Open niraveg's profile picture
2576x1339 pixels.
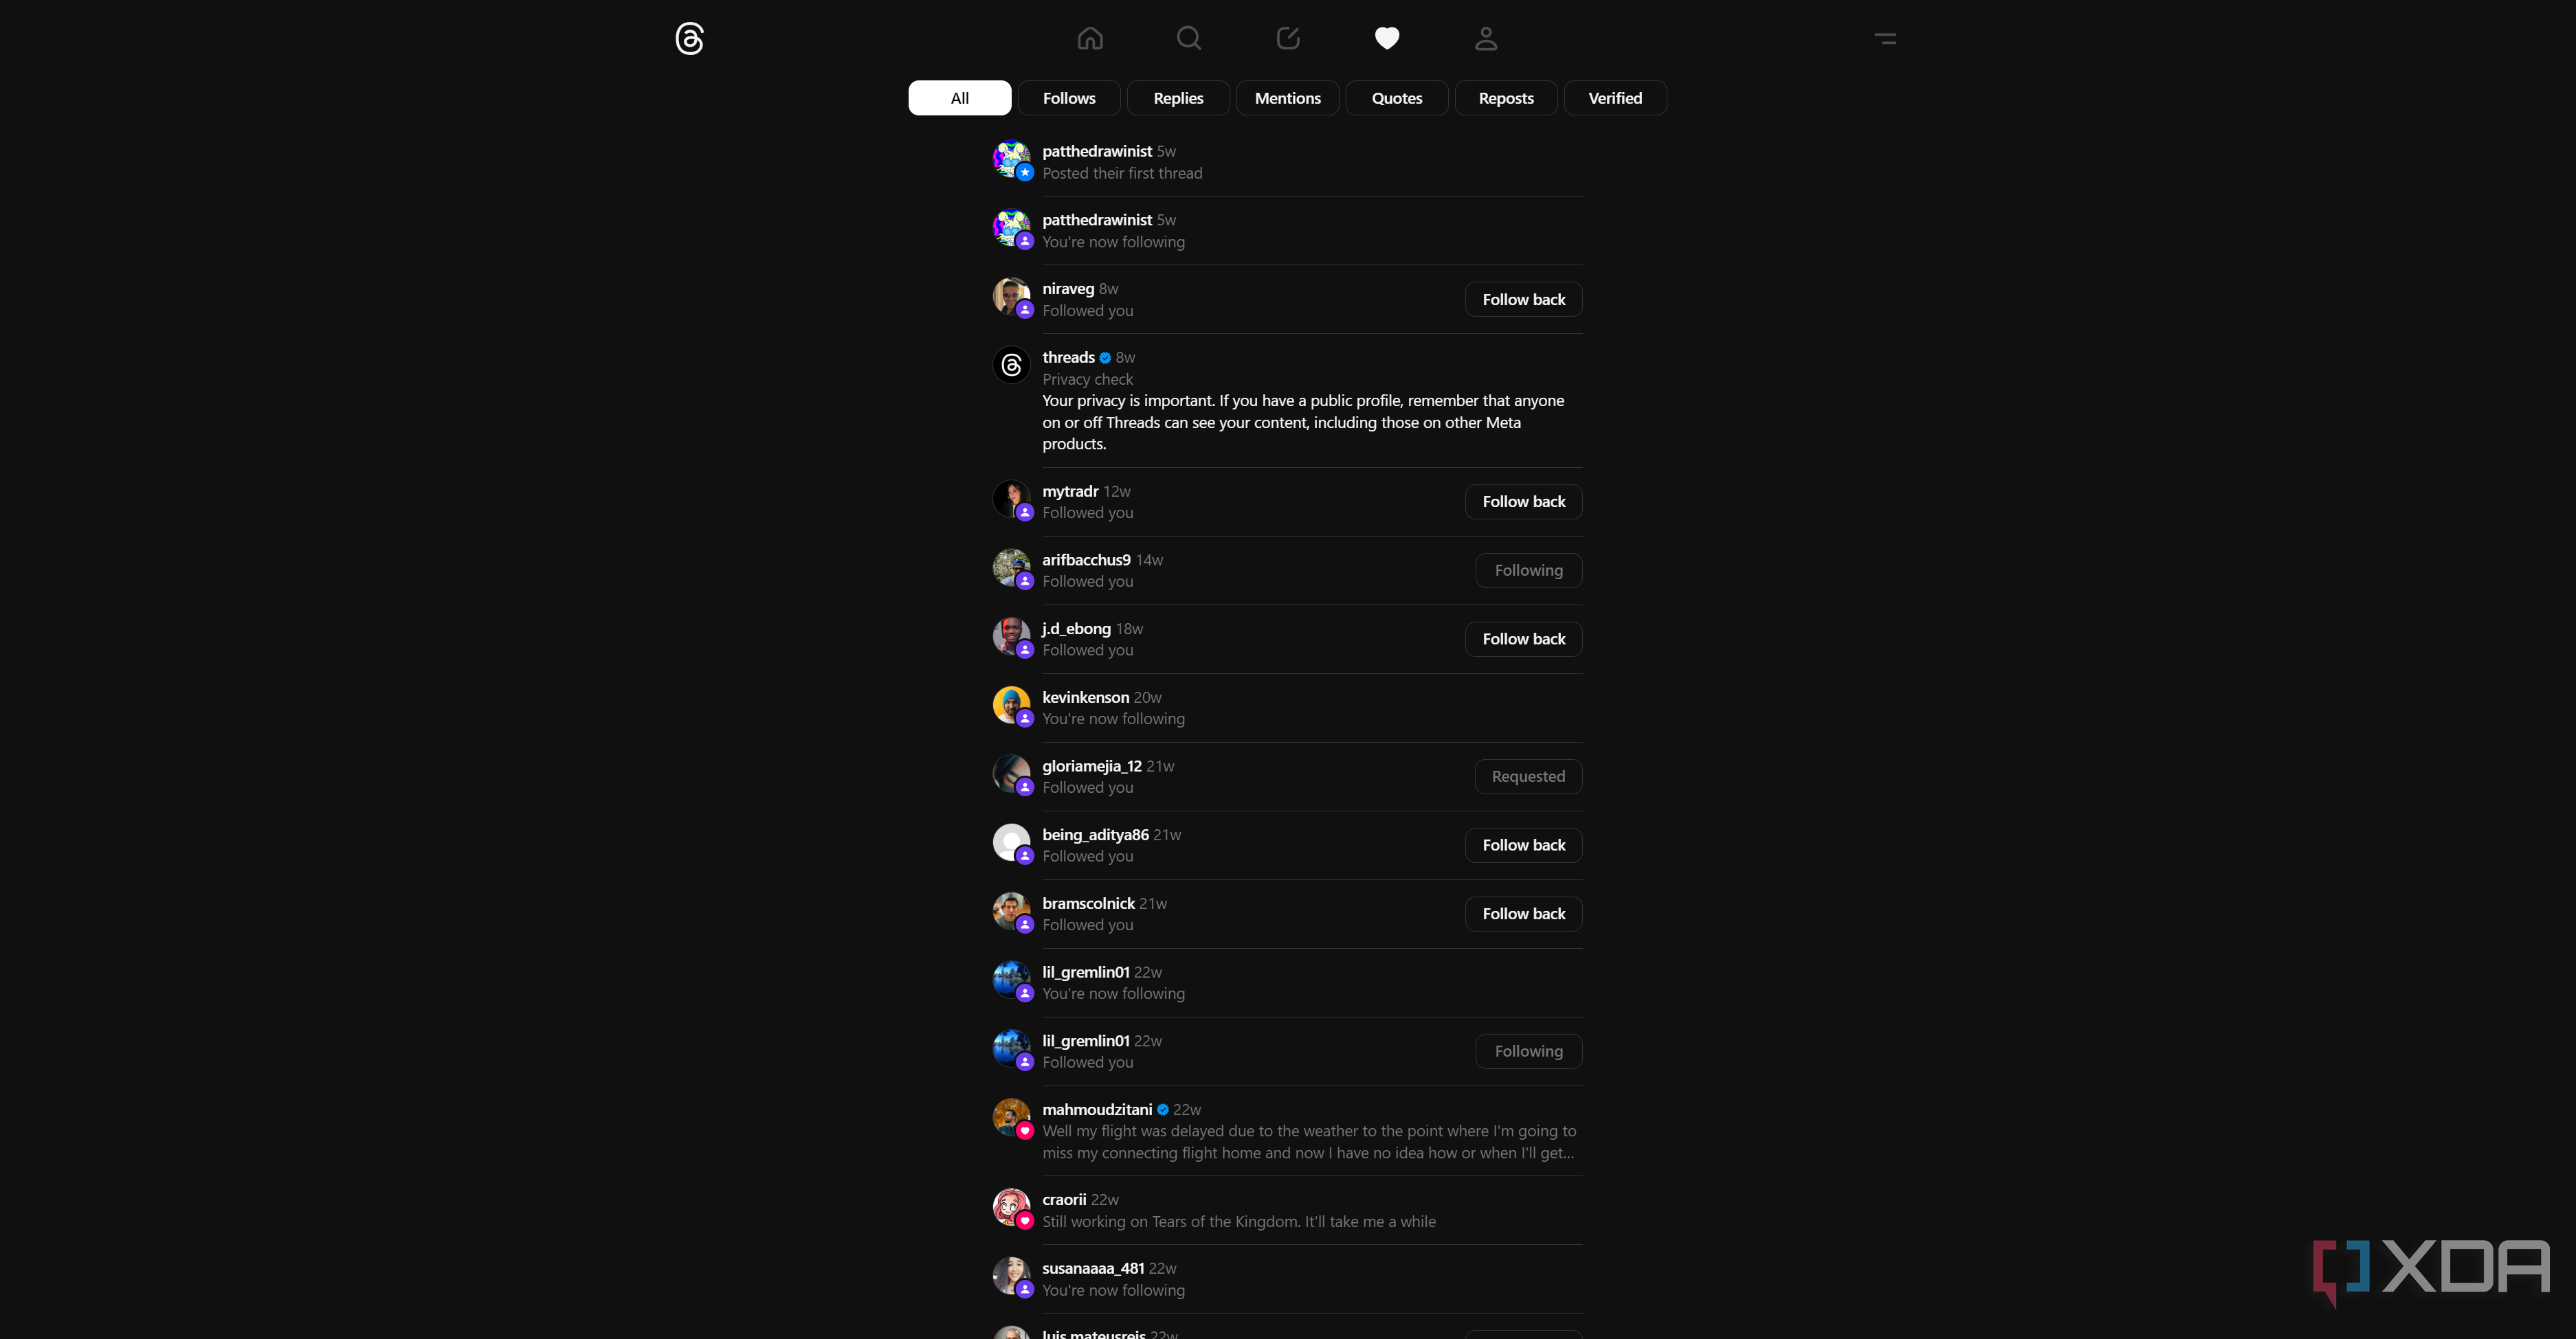click(1011, 296)
